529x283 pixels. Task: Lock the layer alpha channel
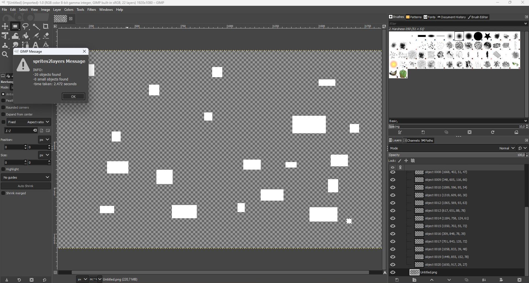coord(413,161)
